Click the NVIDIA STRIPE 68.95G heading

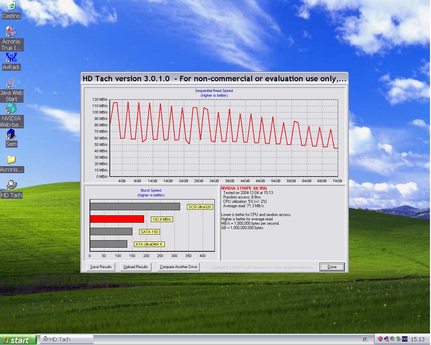[x=244, y=188]
